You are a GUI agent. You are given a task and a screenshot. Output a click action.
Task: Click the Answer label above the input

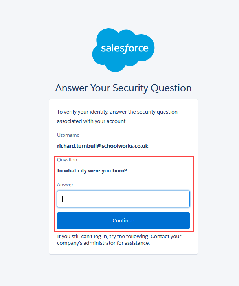coord(65,184)
